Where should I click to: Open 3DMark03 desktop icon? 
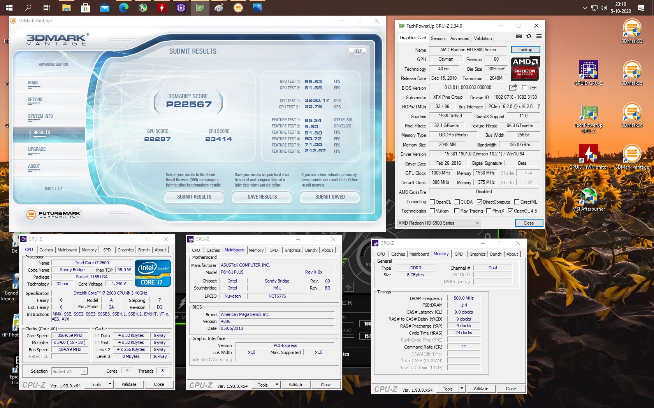[x=632, y=31]
